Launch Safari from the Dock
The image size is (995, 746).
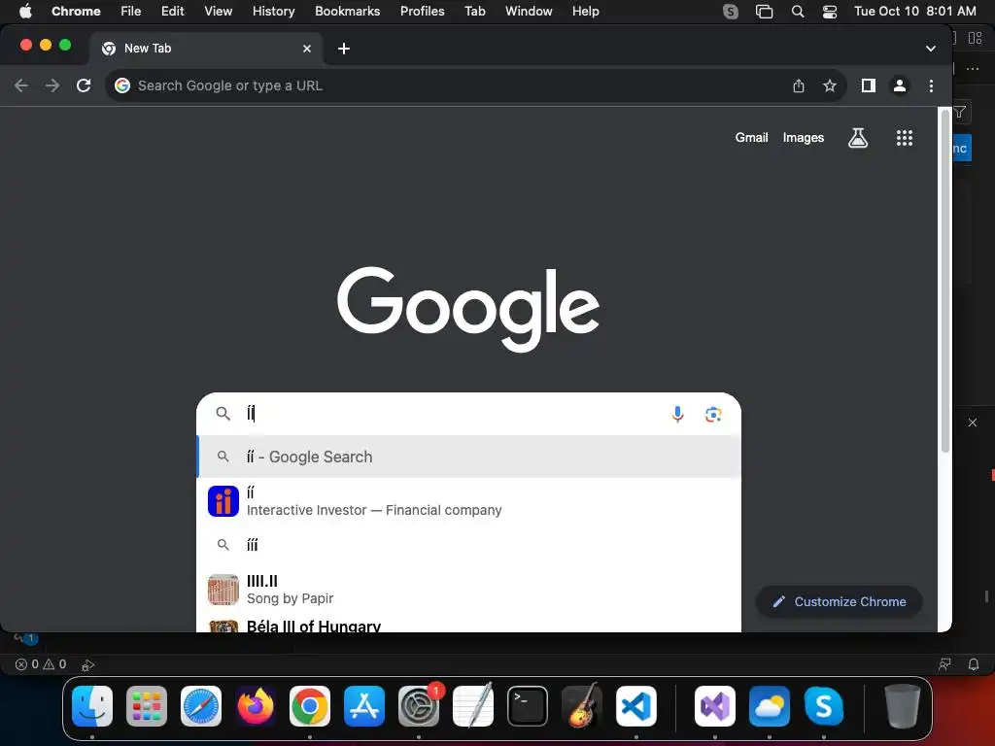201,706
